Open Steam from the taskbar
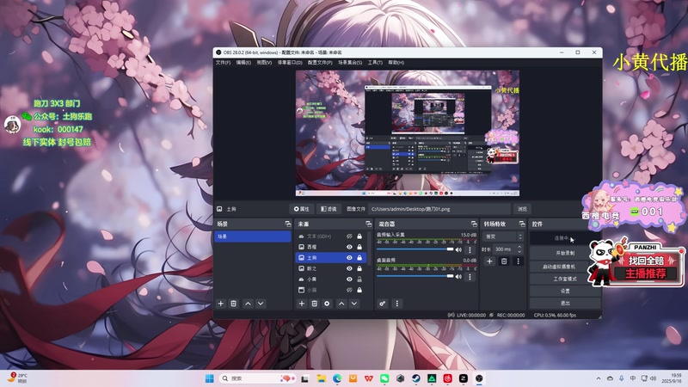 point(416,378)
